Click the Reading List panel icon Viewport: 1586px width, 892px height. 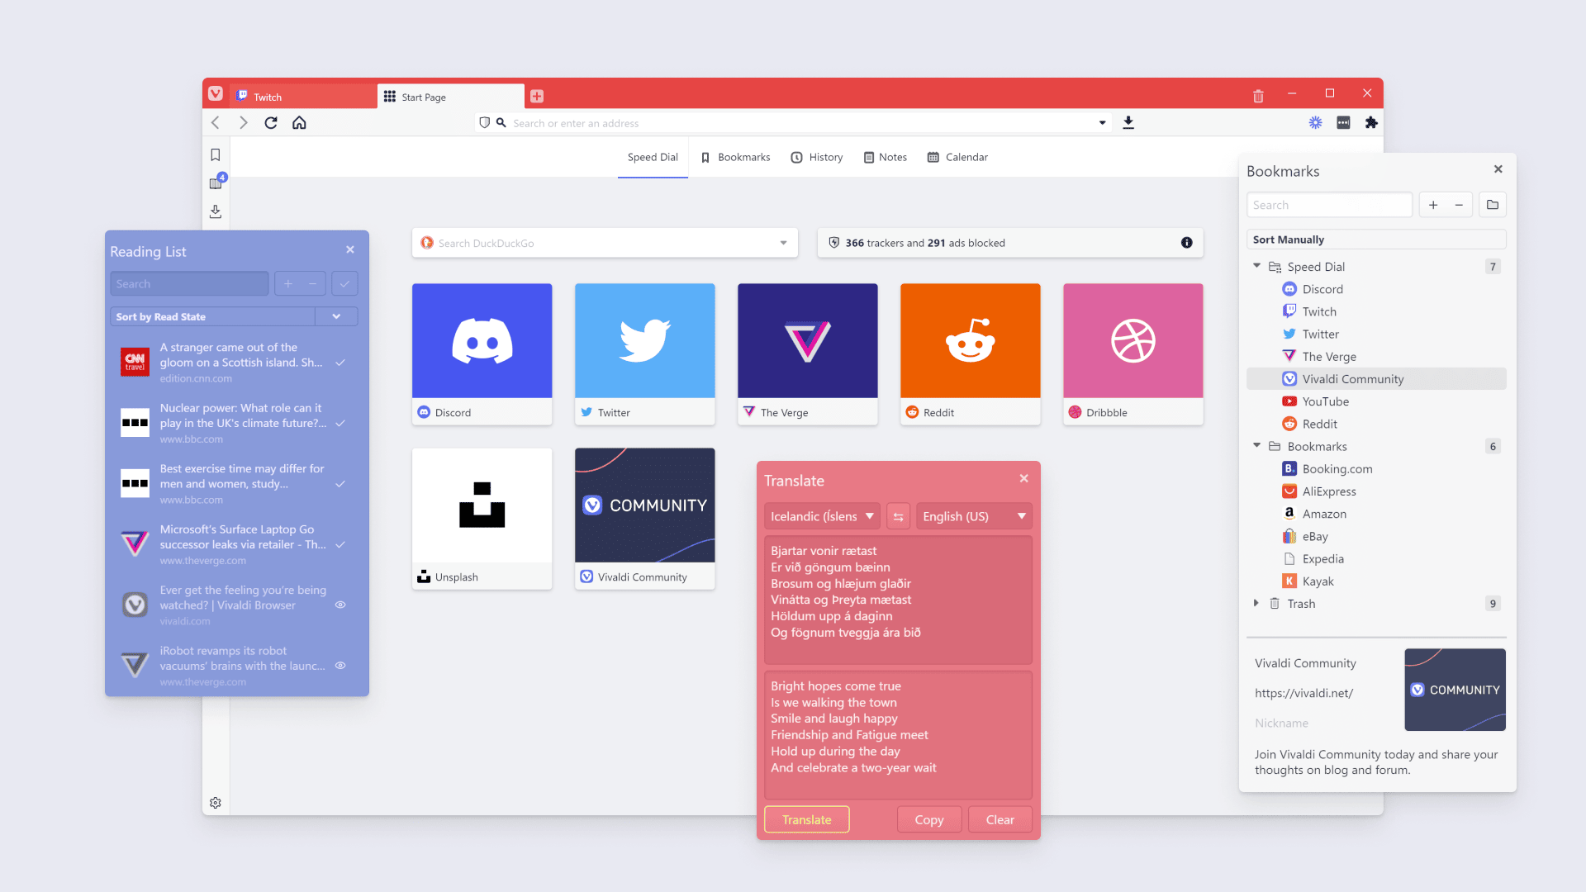pyautogui.click(x=216, y=182)
